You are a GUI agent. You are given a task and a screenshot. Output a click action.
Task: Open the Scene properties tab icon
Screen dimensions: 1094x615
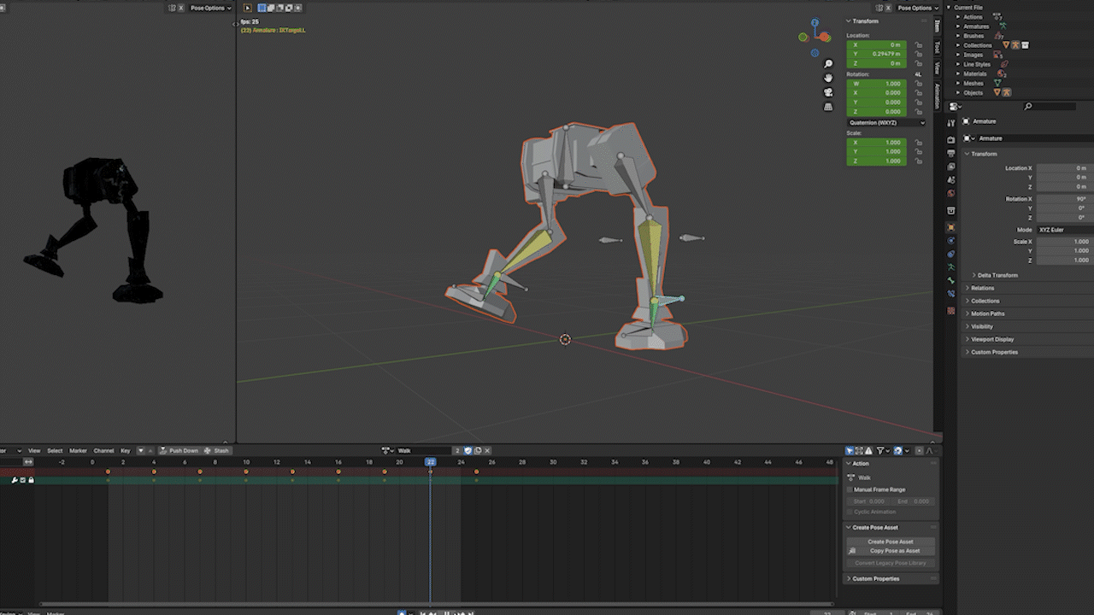[951, 181]
